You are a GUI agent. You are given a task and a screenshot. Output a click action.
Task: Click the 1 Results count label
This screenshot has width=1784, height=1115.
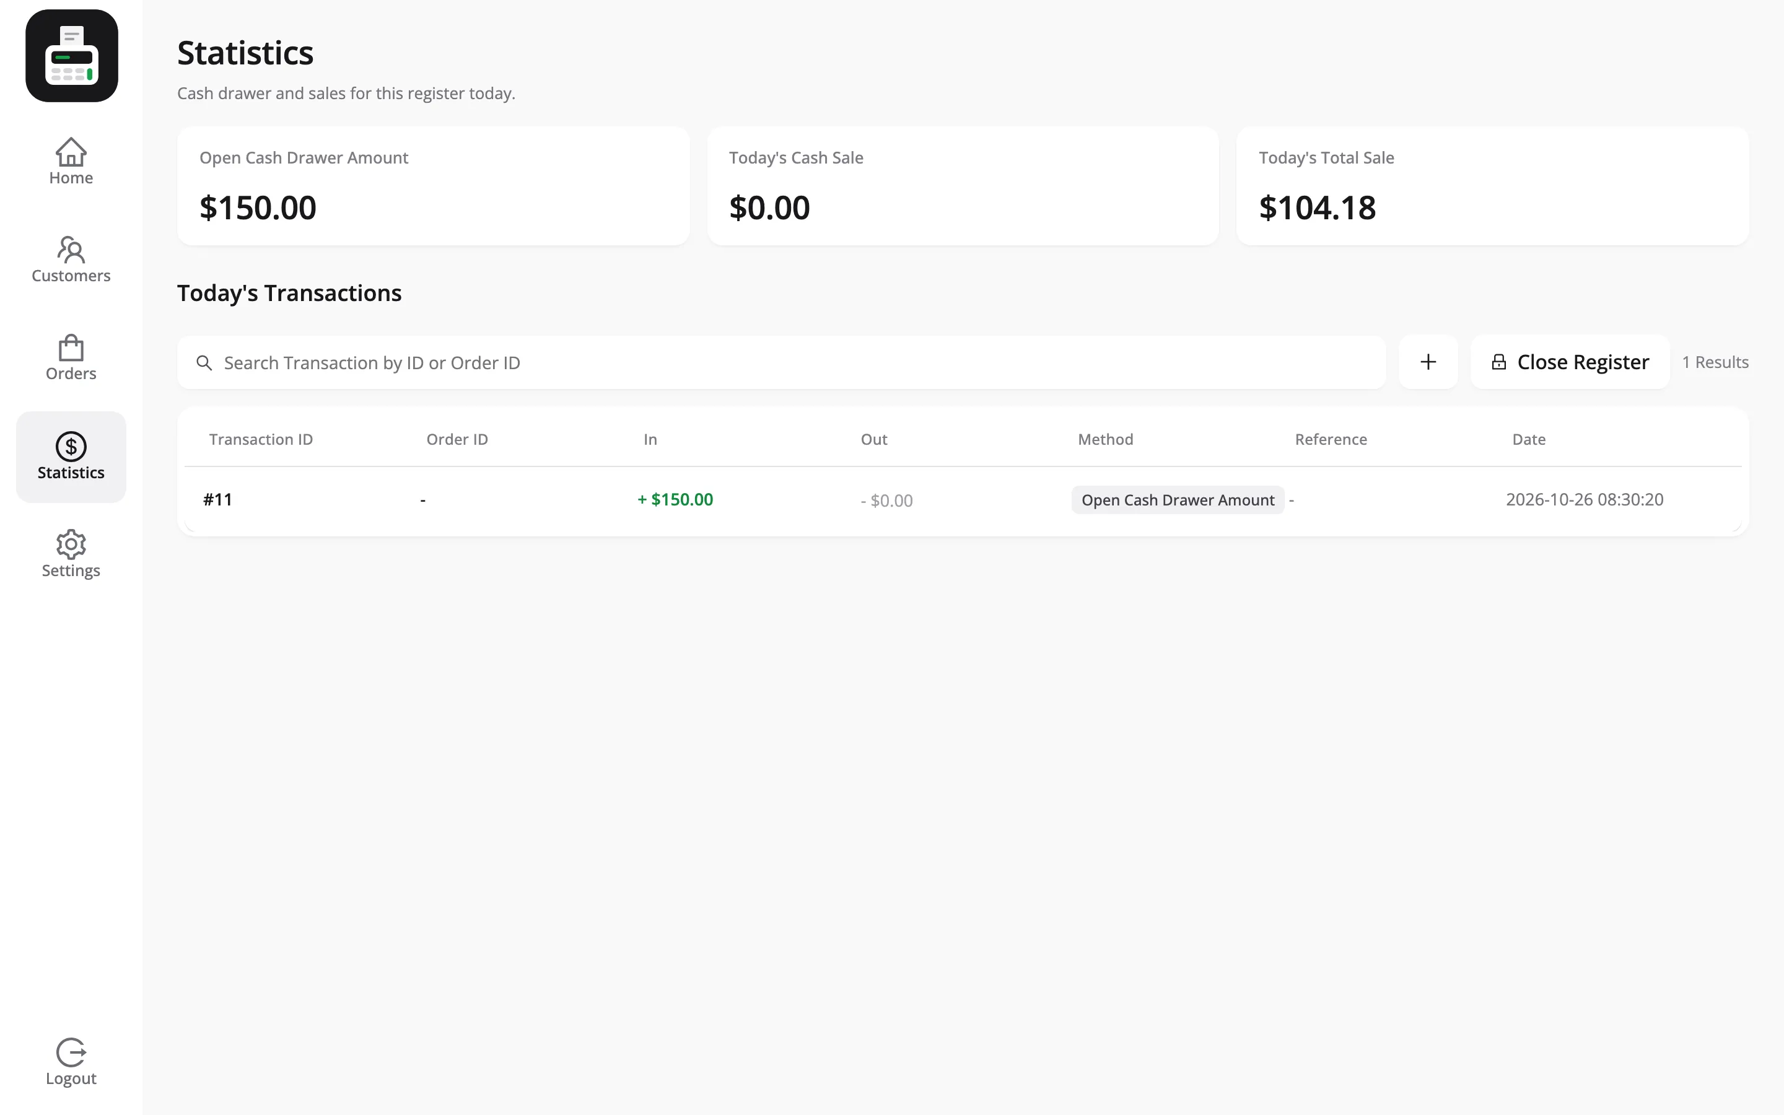(x=1715, y=362)
